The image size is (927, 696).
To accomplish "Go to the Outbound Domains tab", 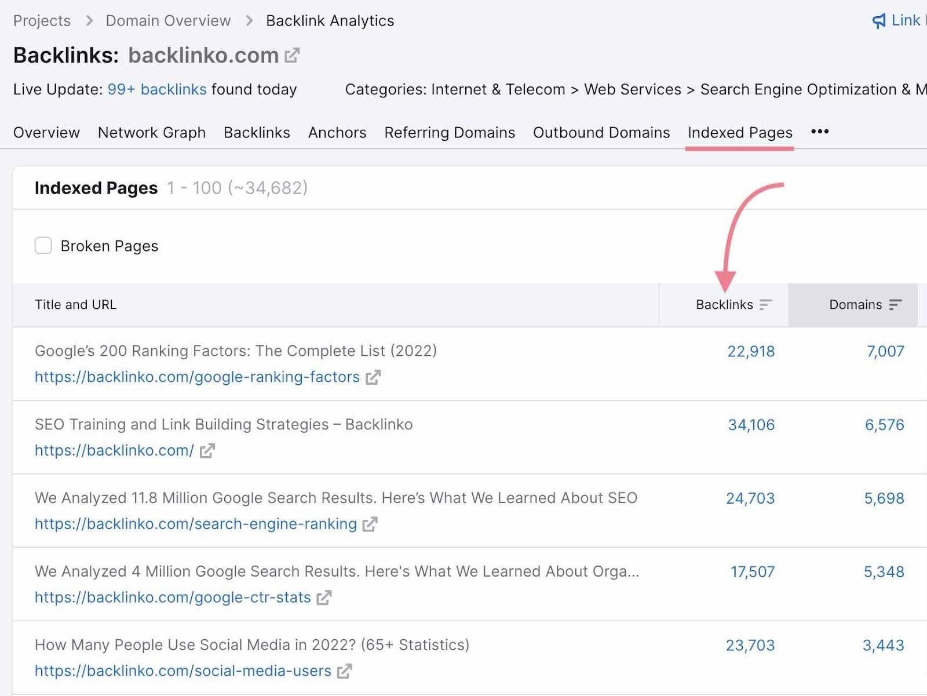I will tap(601, 133).
